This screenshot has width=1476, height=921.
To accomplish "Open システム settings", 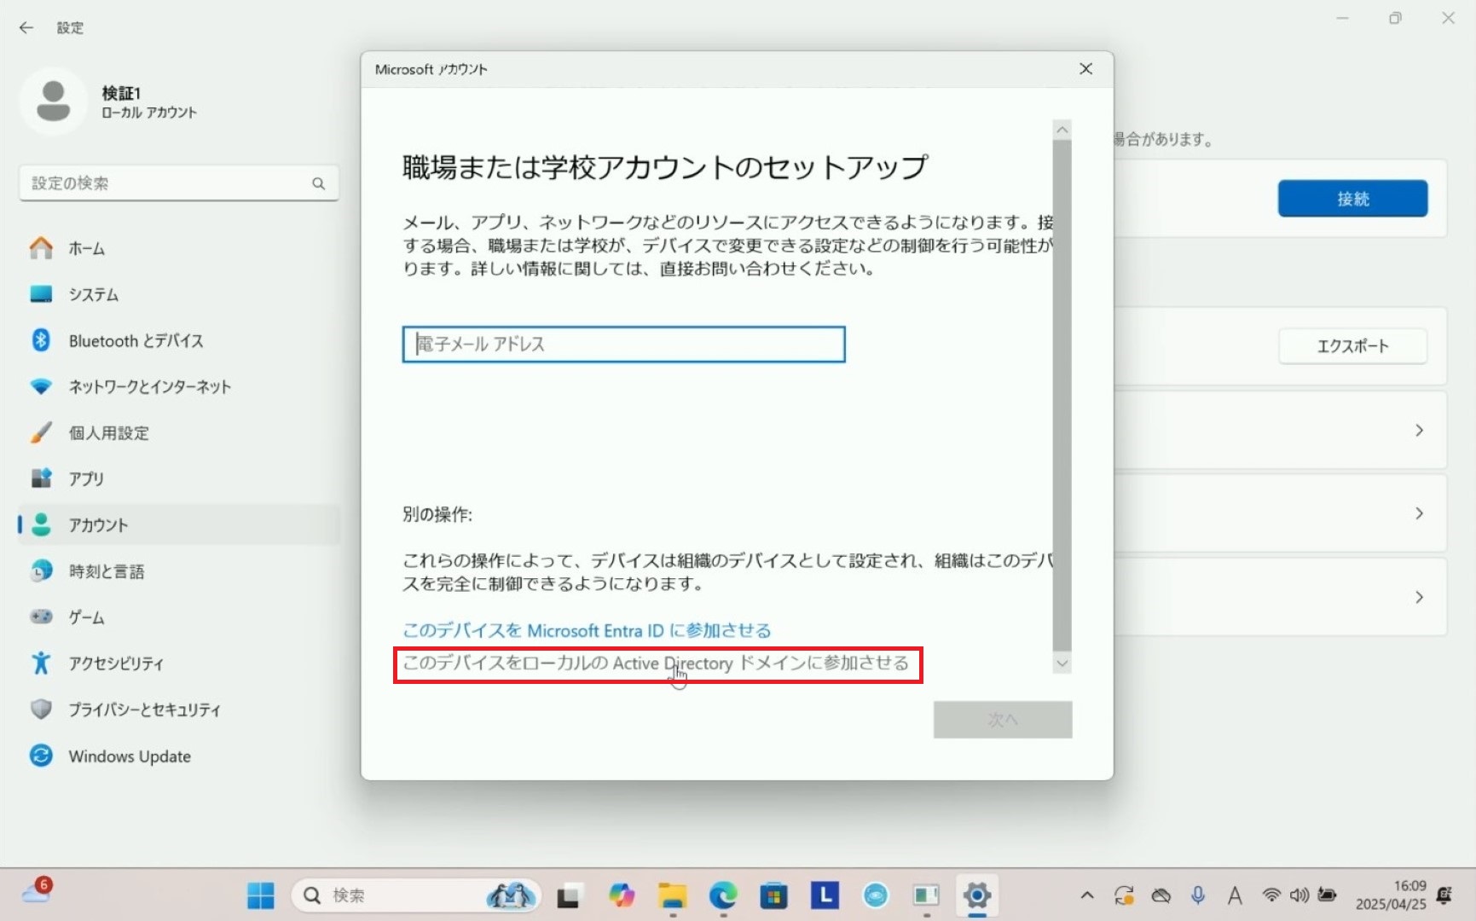I will point(179,294).
